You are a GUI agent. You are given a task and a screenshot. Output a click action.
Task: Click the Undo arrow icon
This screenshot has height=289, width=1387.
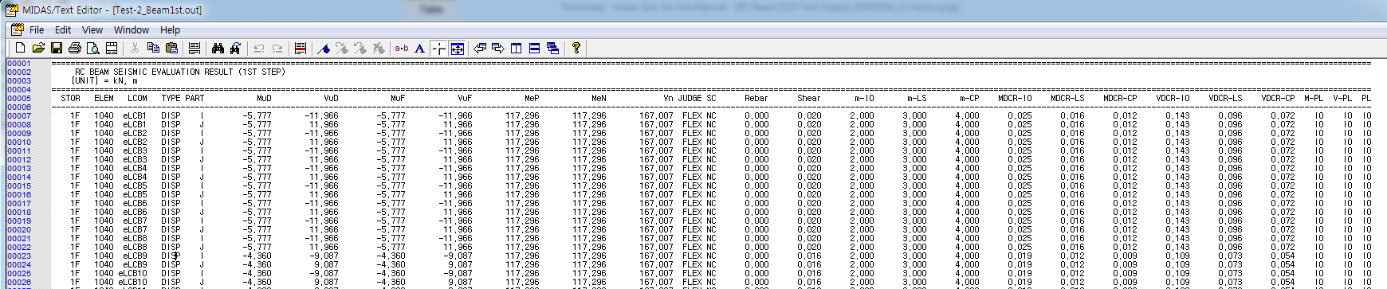click(259, 49)
